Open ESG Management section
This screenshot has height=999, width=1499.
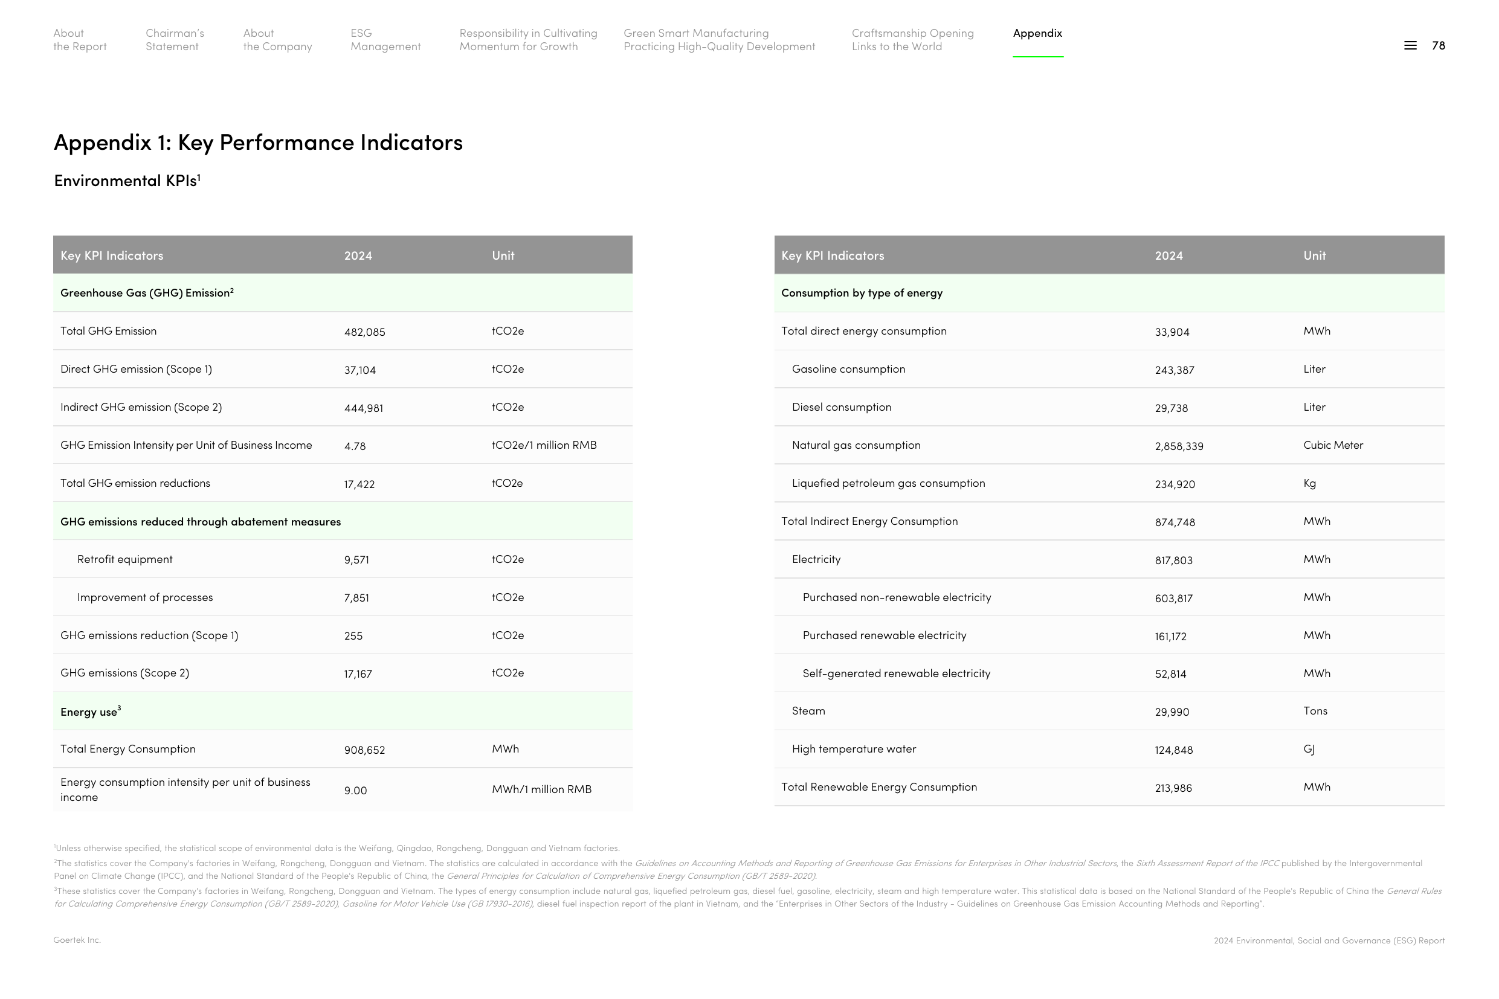pos(385,39)
